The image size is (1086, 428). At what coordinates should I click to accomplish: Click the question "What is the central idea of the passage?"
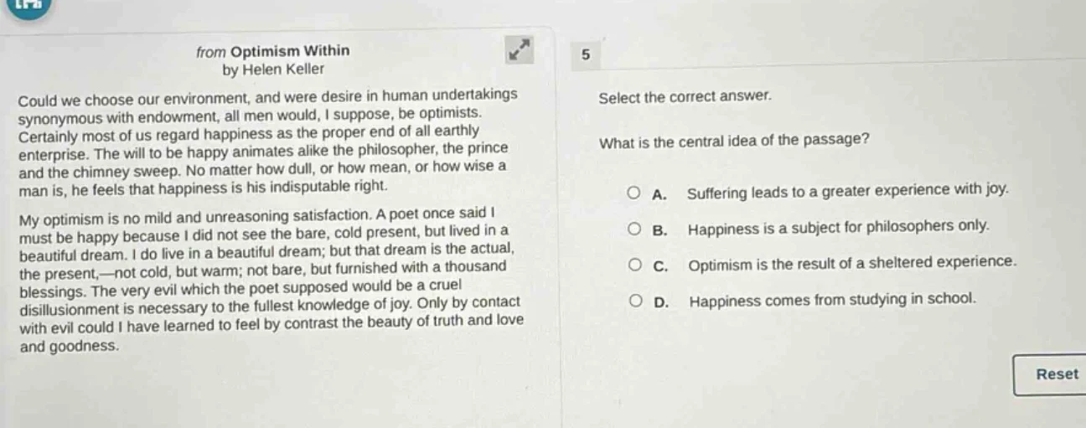point(734,140)
